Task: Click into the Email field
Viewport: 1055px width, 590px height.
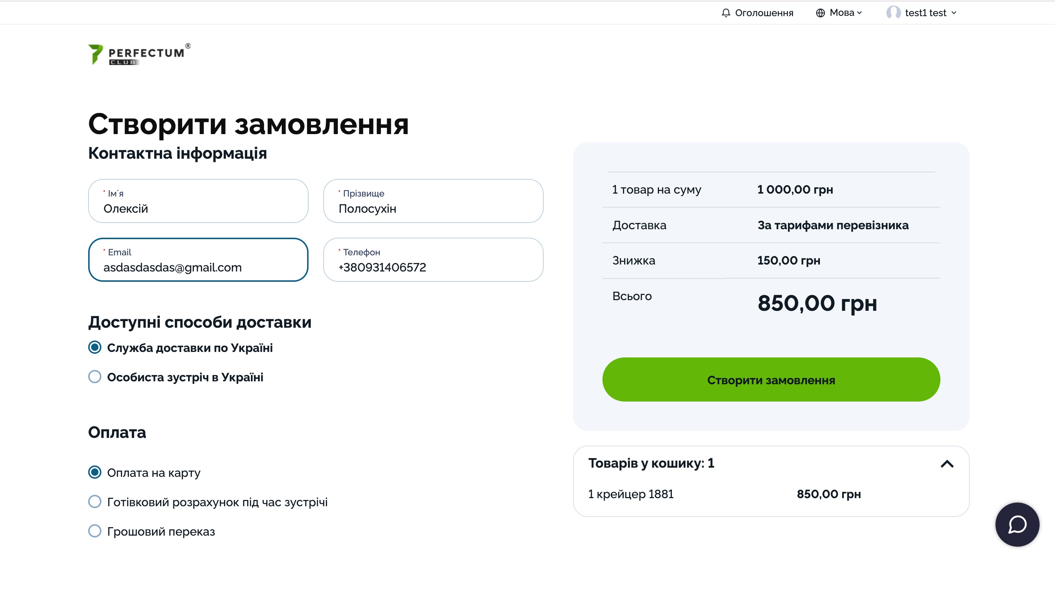Action: 198,267
